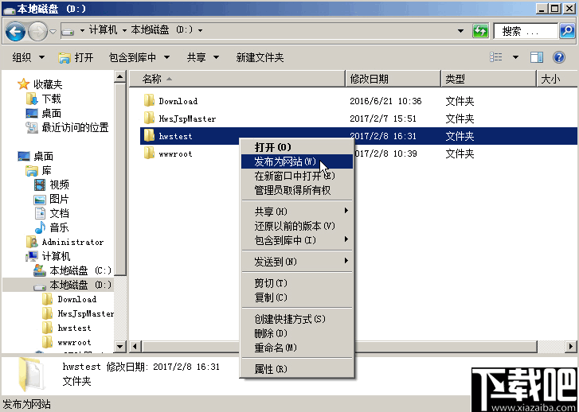Click the 打开 toolbar button
Viewport: 579px width, 412px height.
click(x=76, y=57)
